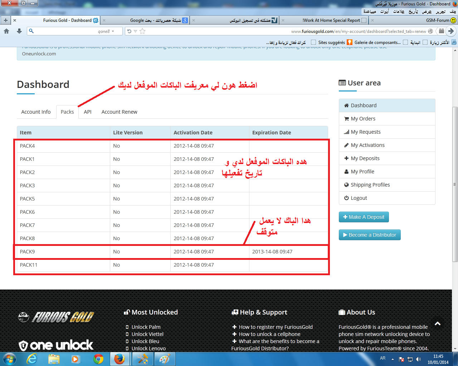Click the Oneunlock.com text in notice
The width and height of the screenshot is (458, 366).
39,54
